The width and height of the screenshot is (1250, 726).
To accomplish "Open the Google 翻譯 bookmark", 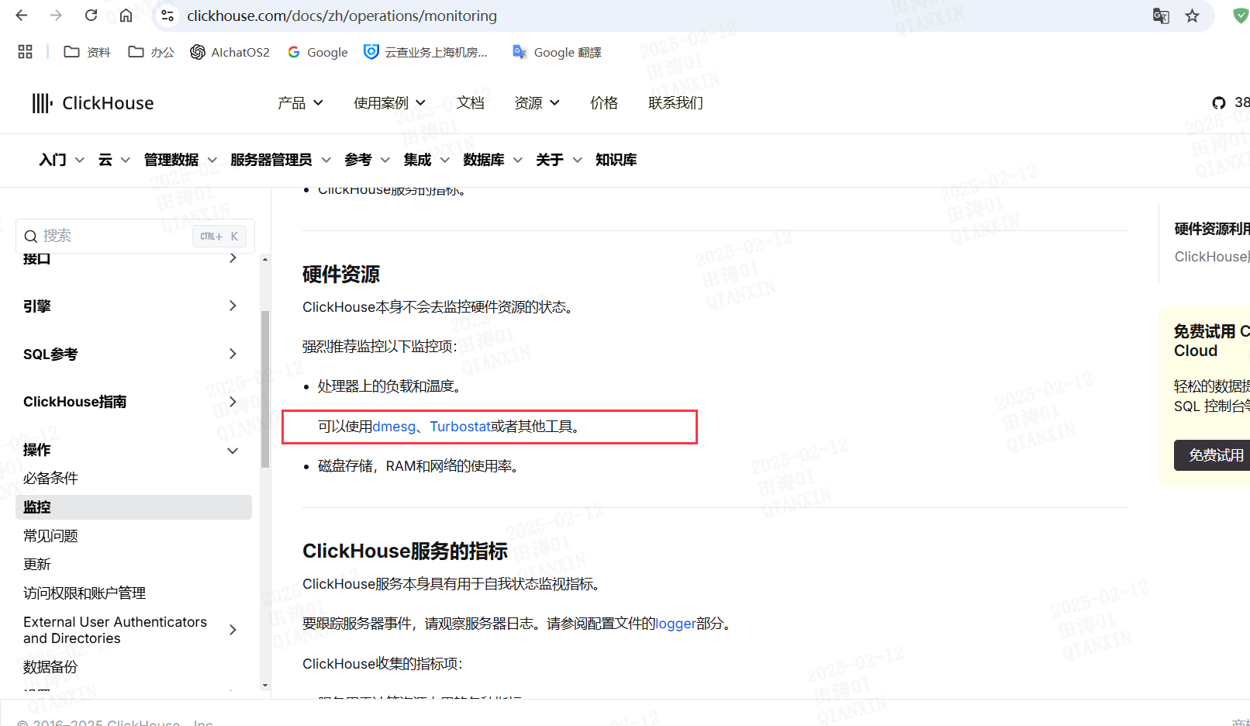I will coord(557,52).
